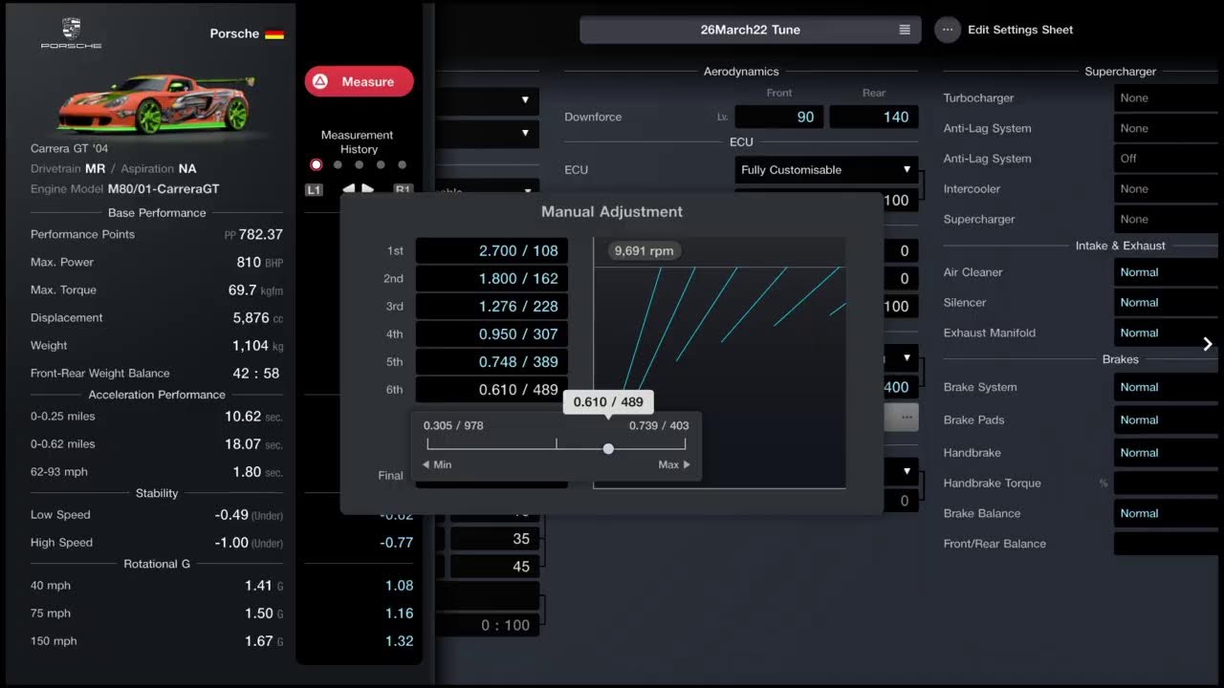The width and height of the screenshot is (1224, 688).
Task: Click the L1 button prompt under Measurement History
Action: [314, 189]
